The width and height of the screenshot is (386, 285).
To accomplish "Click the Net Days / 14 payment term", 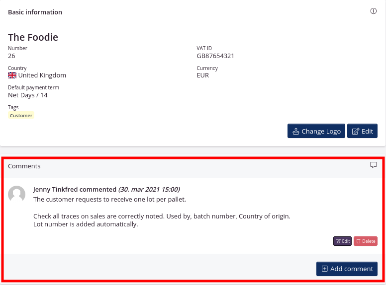I will click(x=28, y=95).
